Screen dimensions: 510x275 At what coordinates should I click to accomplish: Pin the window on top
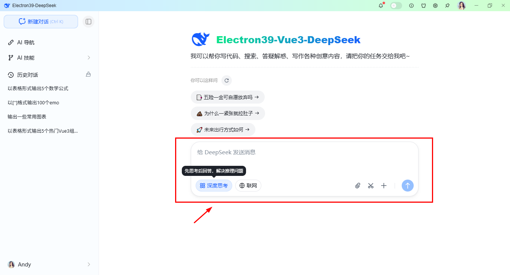pos(447,6)
